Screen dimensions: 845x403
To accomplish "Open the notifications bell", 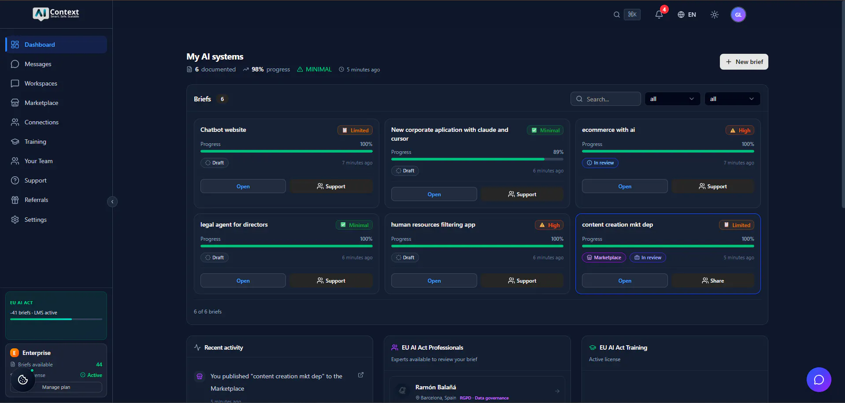I will pos(659,15).
